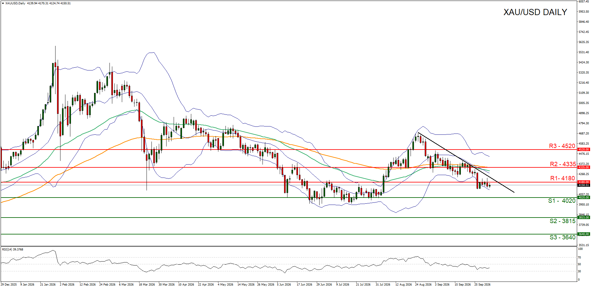Click the 29 Dec 2025 date label
This screenshot has width=591, height=288.
(x=9, y=285)
